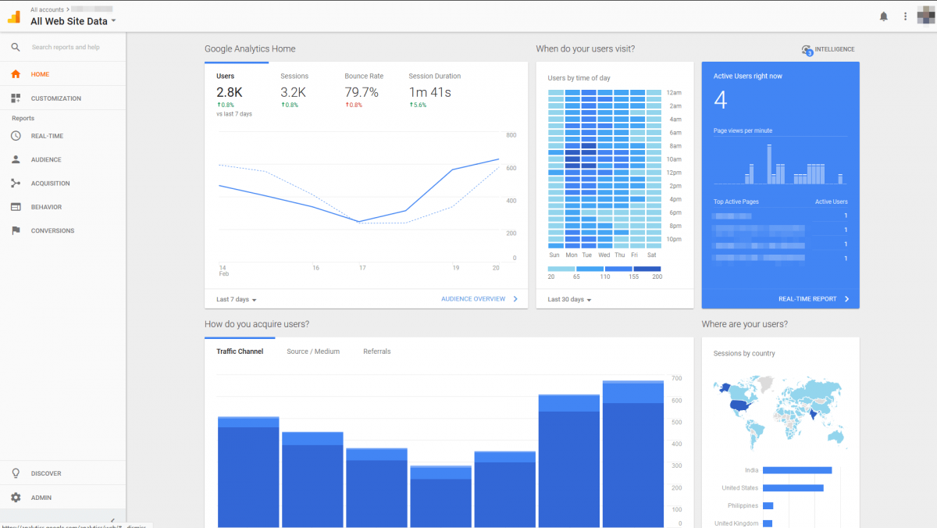Click the Home house icon
This screenshot has height=528, width=937.
coord(16,74)
